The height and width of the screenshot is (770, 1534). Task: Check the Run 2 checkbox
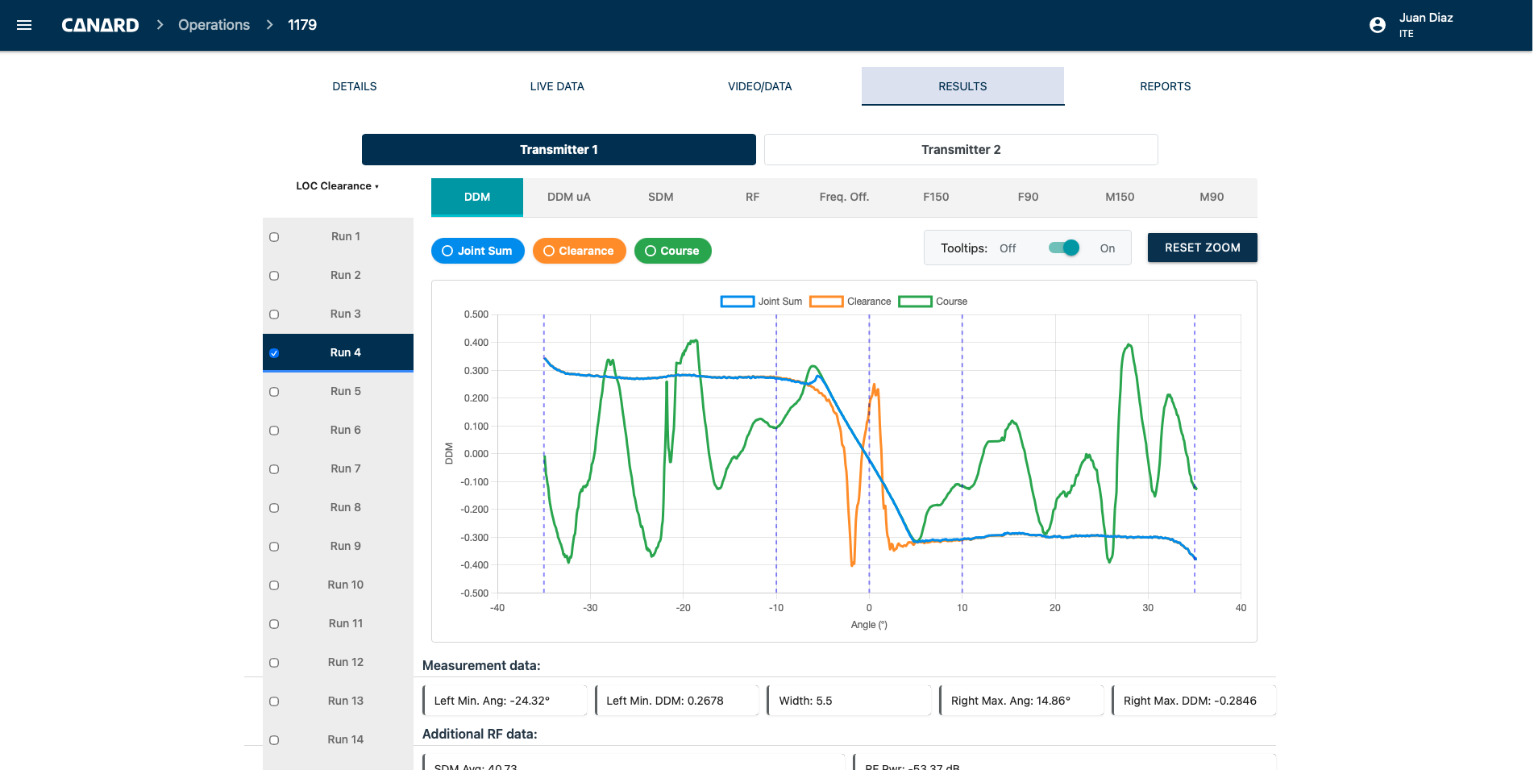click(274, 276)
